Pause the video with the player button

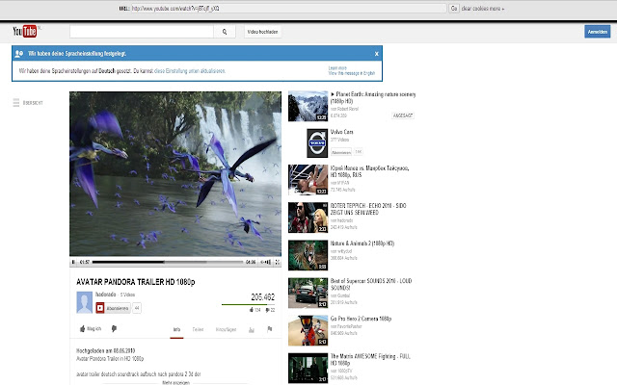73,262
